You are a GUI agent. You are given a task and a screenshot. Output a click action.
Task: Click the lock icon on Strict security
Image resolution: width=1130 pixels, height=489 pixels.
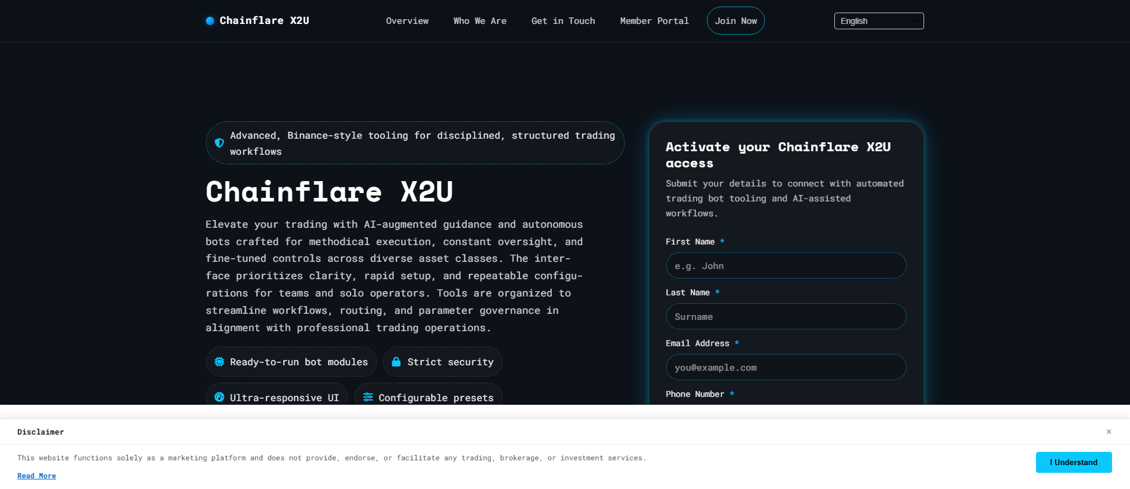coord(396,362)
